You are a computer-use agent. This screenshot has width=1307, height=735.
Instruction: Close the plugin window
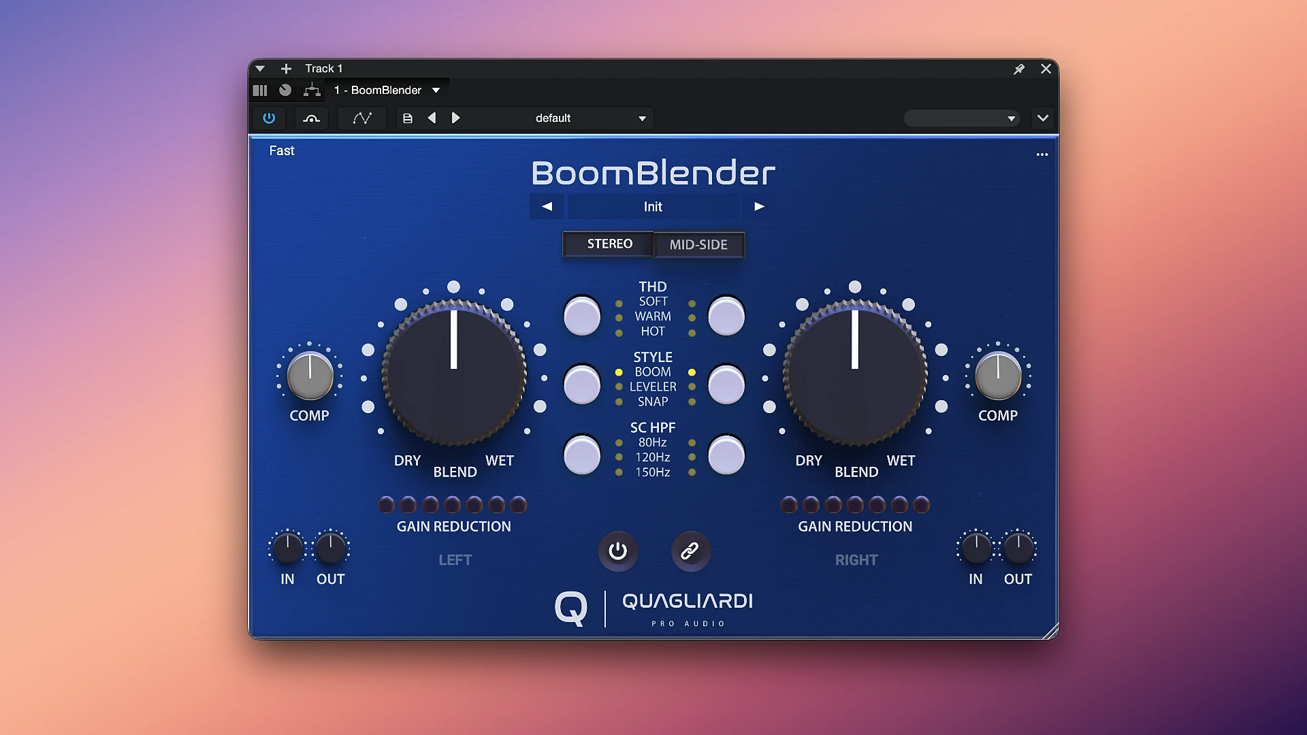tap(1046, 69)
